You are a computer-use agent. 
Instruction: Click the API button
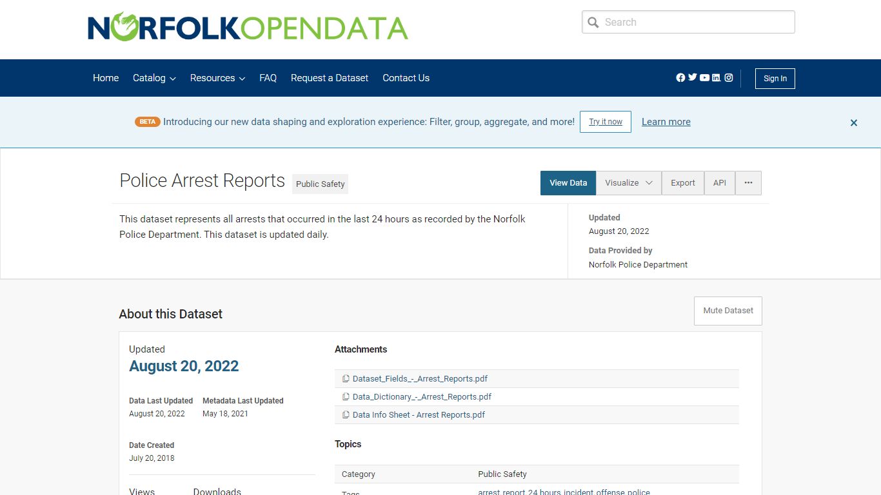pos(720,183)
